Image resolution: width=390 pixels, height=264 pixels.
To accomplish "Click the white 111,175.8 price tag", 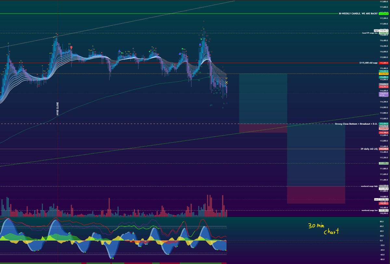I will (x=383, y=188).
